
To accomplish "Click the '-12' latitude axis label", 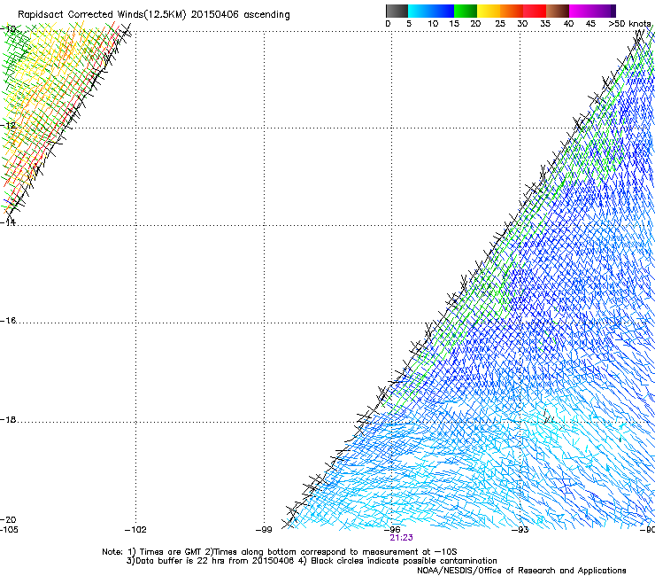I will [8, 126].
